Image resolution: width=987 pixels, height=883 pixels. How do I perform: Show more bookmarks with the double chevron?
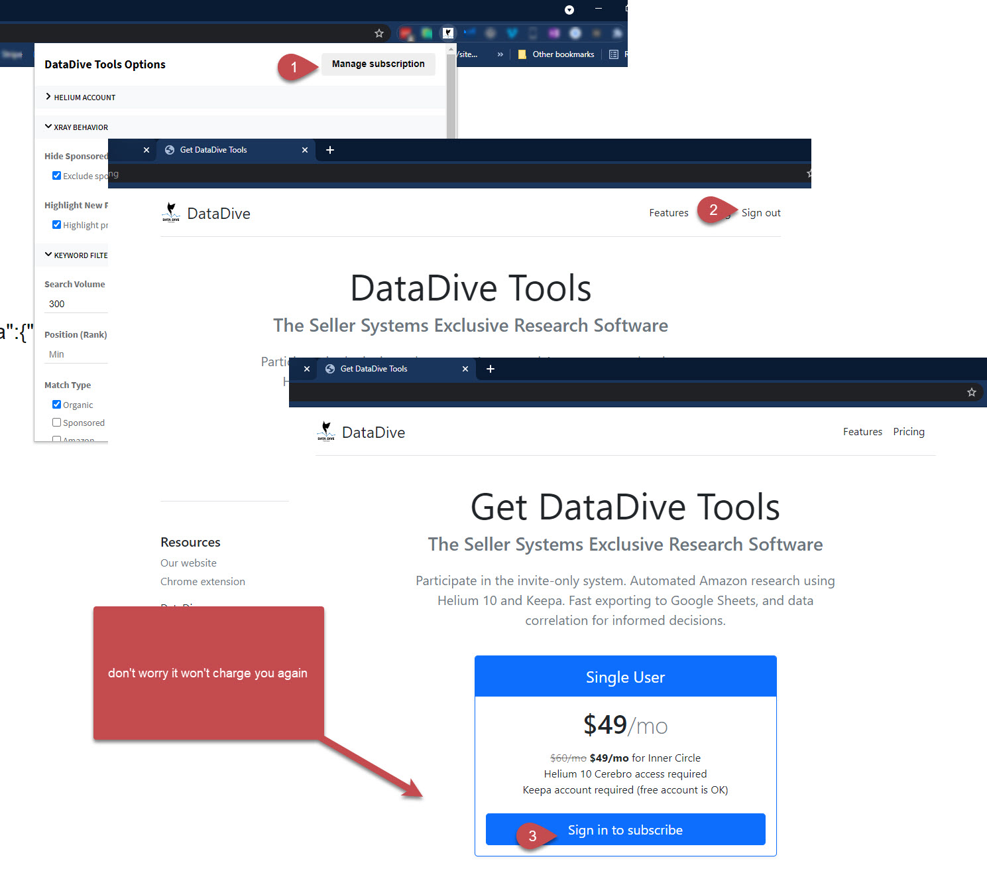pyautogui.click(x=500, y=54)
